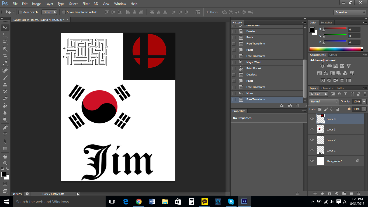This screenshot has height=207, width=368.
Task: Open the Opacity slider dropdown arrow
Action: click(364, 102)
